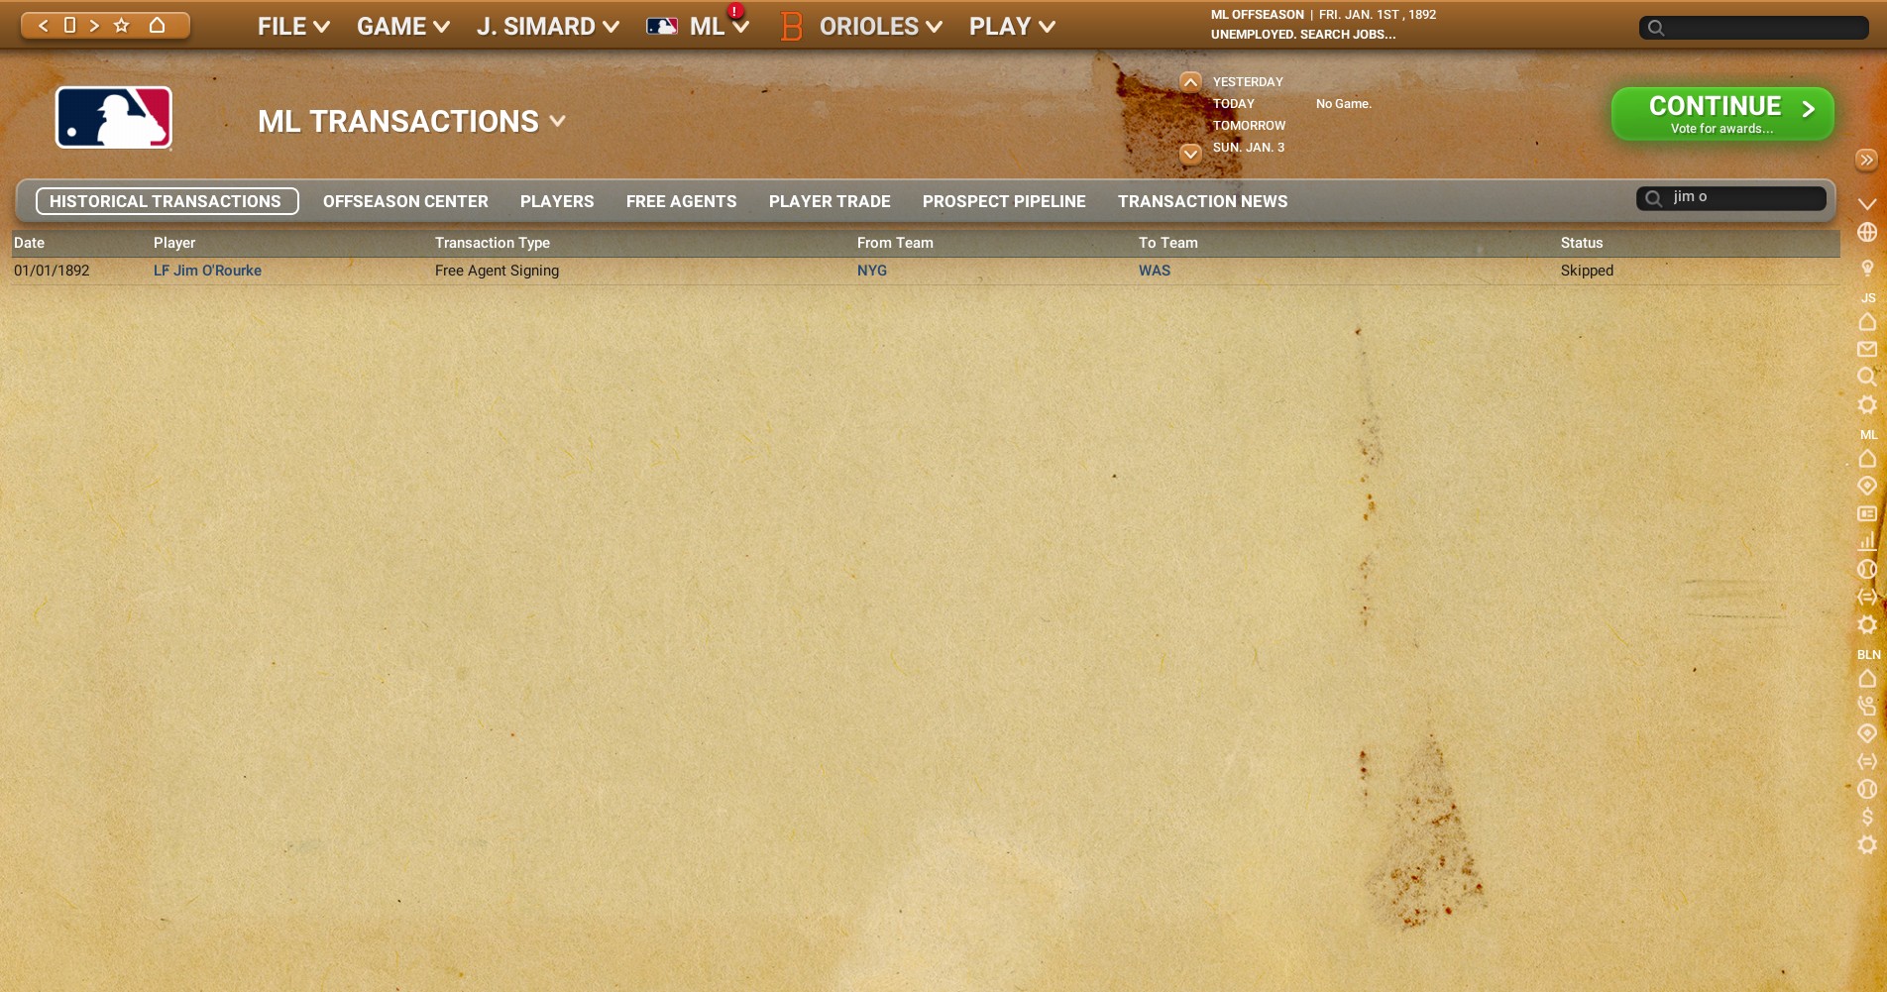The image size is (1887, 992).
Task: Open the PLAY dropdown menu
Action: pos(1012,27)
